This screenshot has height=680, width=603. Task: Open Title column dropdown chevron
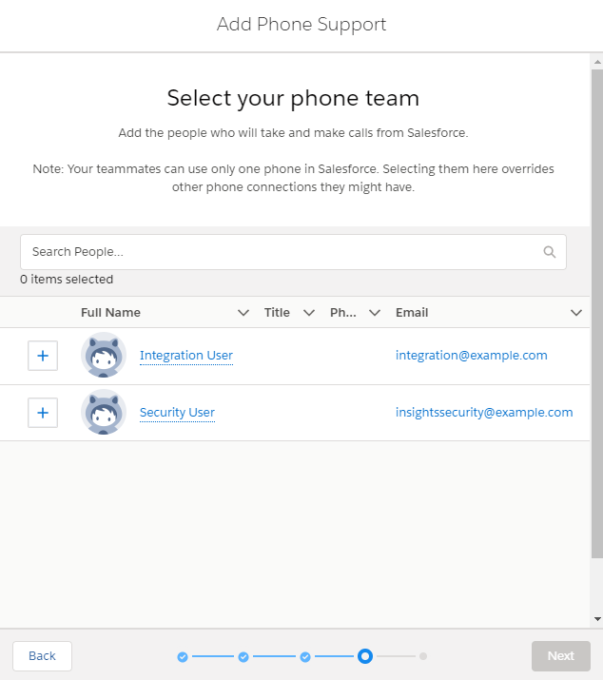309,313
